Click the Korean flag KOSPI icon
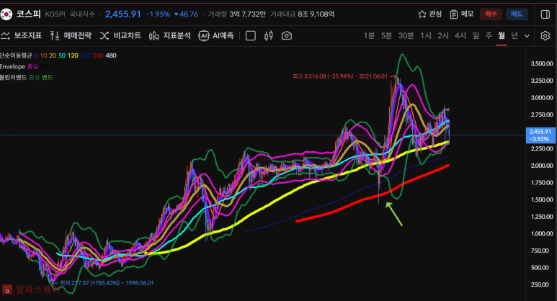 (6, 14)
